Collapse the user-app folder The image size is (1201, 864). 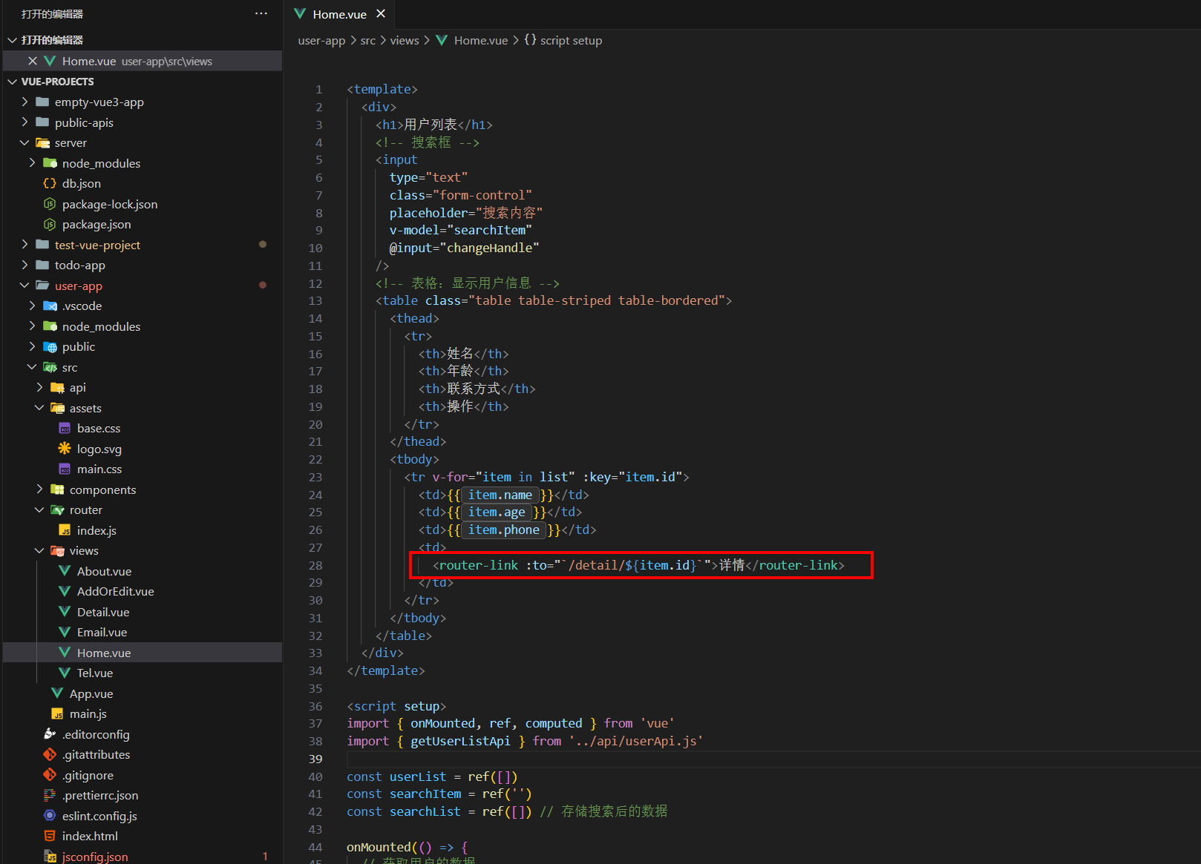click(24, 286)
